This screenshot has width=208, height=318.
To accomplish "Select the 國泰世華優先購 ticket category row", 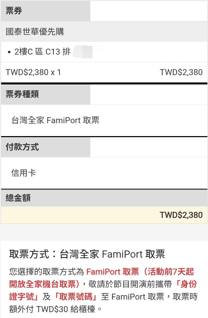I will point(104,32).
